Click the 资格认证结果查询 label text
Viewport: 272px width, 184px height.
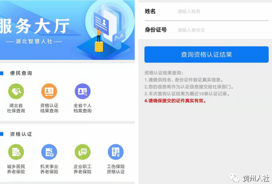coord(49,108)
